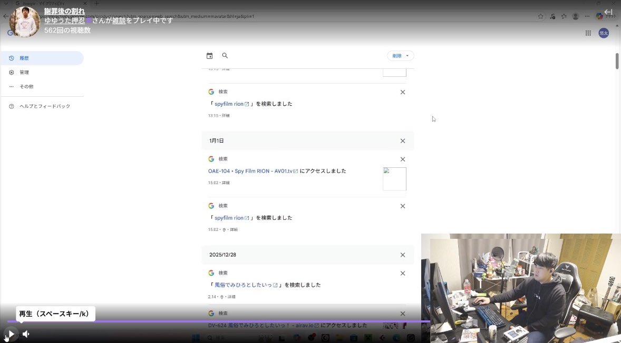Screen dimensions: 621x343
Task: Click the page's vertical scrollbar thumb
Action: [617, 61]
